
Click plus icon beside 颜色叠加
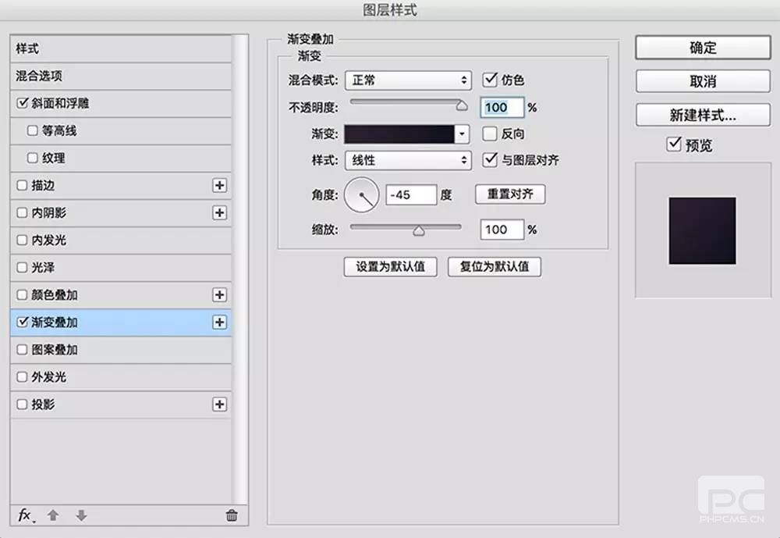tap(219, 295)
